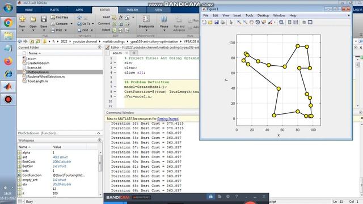Click the Comment lines icon
Viewport: 363px width, 204px height.
pos(115,24)
